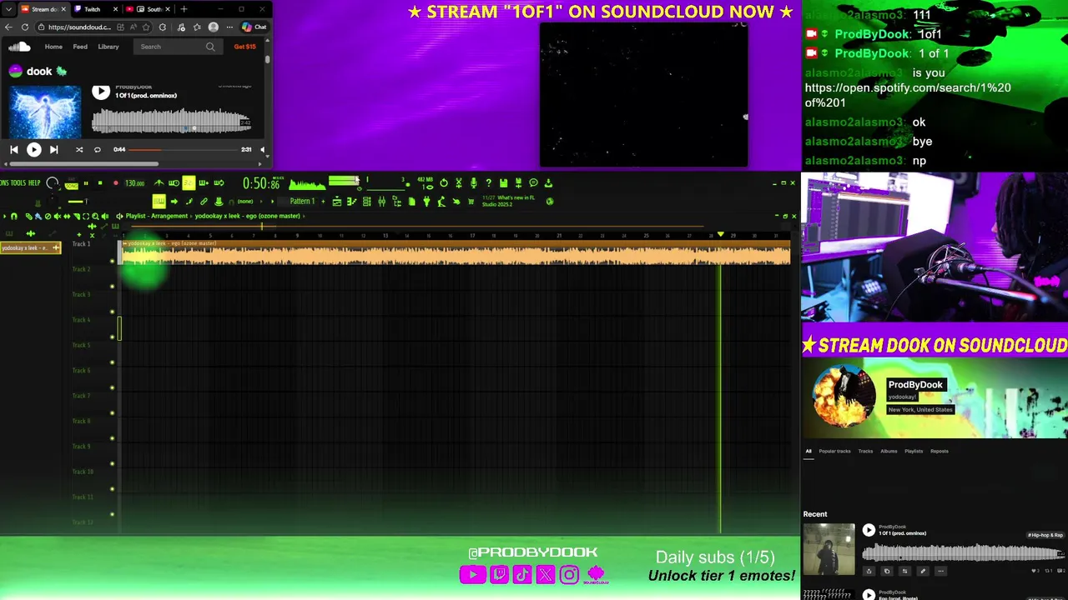1068x600 pixels.
Task: Select the Select tool in Playlist toolbar
Action: (86, 216)
